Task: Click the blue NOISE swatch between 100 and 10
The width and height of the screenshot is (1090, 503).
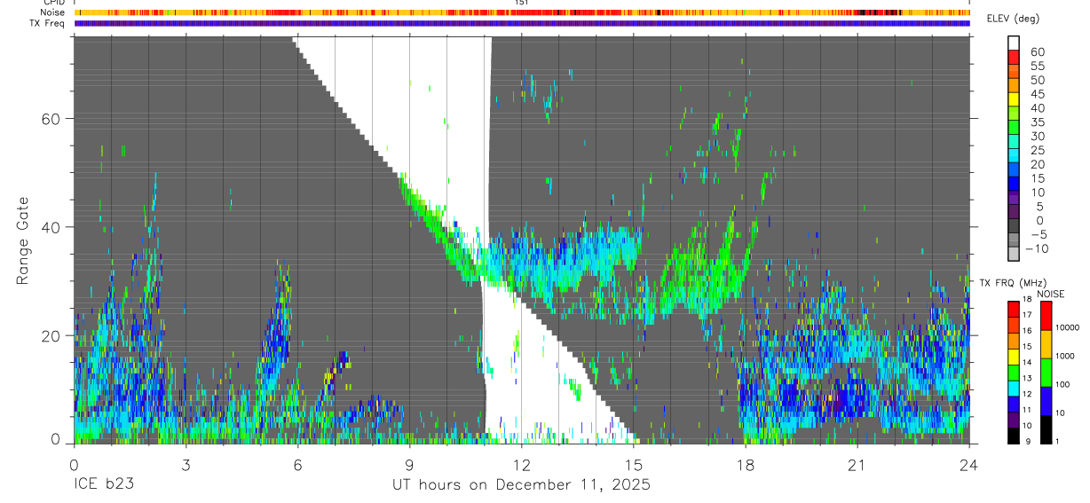Action: coord(1047,400)
